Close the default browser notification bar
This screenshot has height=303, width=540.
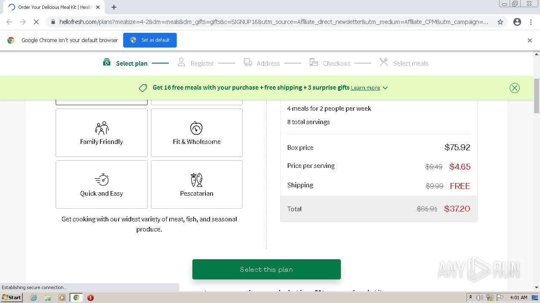tap(530, 40)
